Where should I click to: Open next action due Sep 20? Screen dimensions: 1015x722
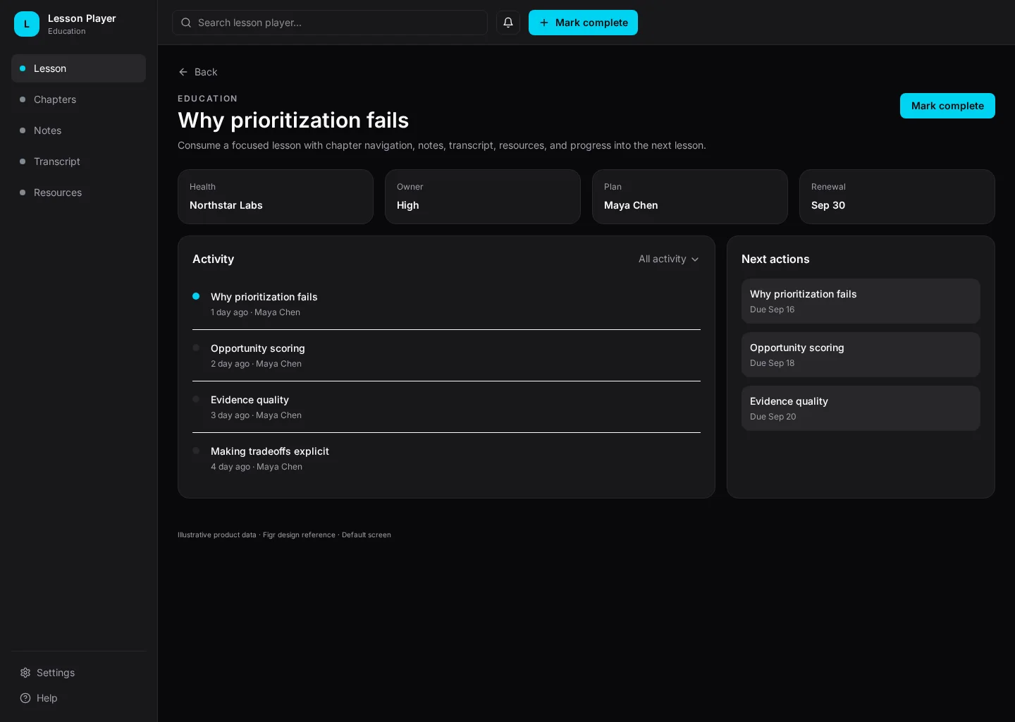click(861, 408)
